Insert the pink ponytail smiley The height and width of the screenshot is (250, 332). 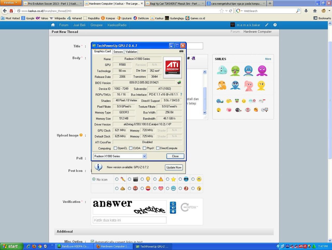click(x=248, y=86)
